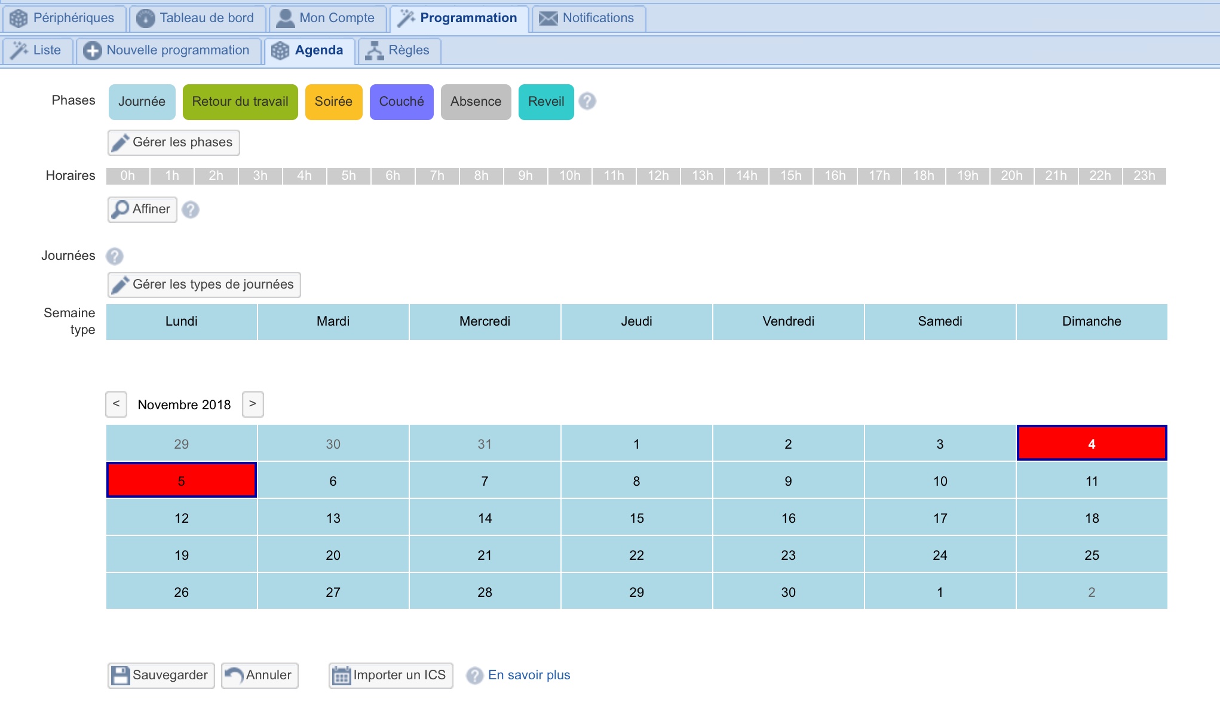The width and height of the screenshot is (1220, 702).
Task: Select October 31 greyed day
Action: click(x=485, y=443)
